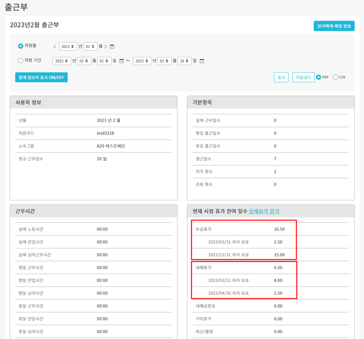Go to previous month using left arrow
Screen dimensions: 364x339
coord(55,47)
